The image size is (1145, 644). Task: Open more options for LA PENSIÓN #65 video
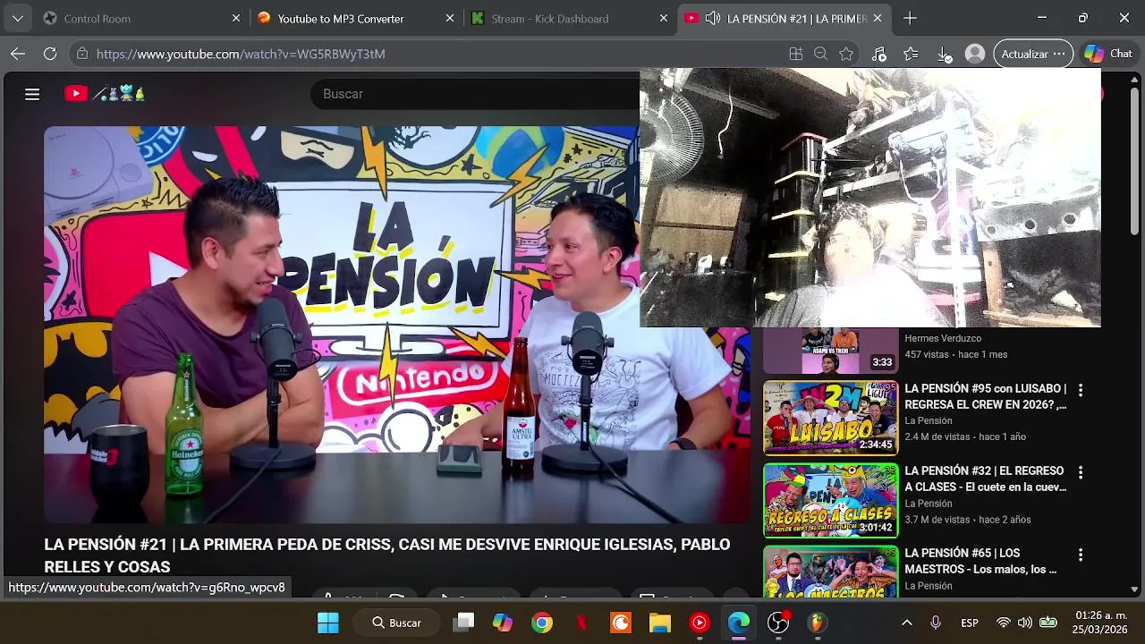[x=1081, y=555]
